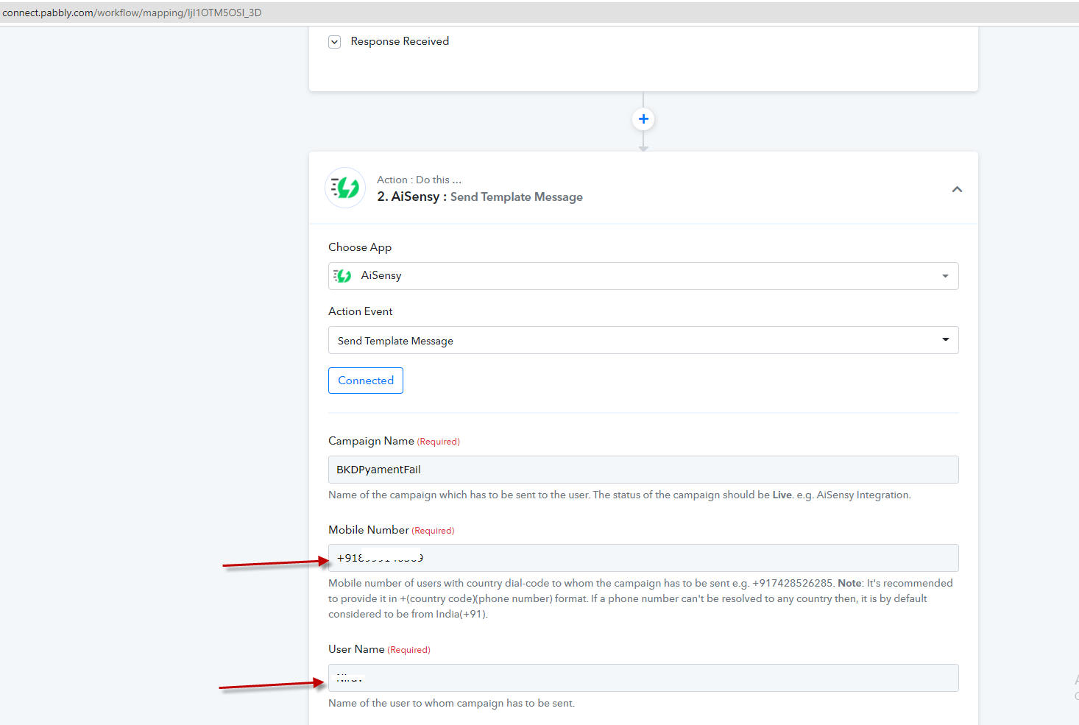Open the Choose App dropdown
This screenshot has height=725, width=1079.
point(643,276)
